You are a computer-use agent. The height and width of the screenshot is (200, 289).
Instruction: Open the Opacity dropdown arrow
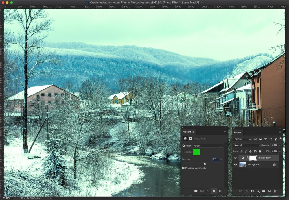tap(281, 145)
